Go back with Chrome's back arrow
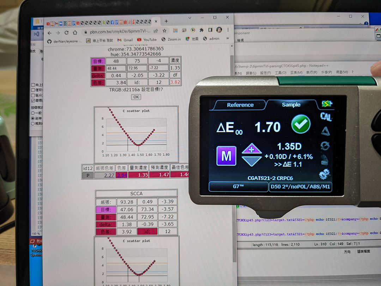The width and height of the screenshot is (381, 286). [x=50, y=33]
